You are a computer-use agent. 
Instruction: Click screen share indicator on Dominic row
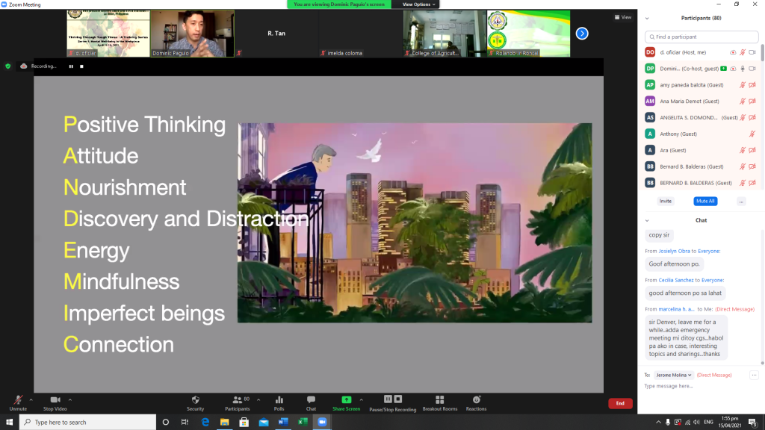(x=723, y=69)
